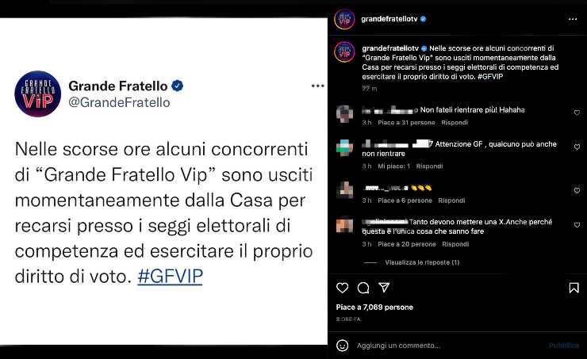Save post with the bookmark icon
587x359 pixels.
(574, 288)
